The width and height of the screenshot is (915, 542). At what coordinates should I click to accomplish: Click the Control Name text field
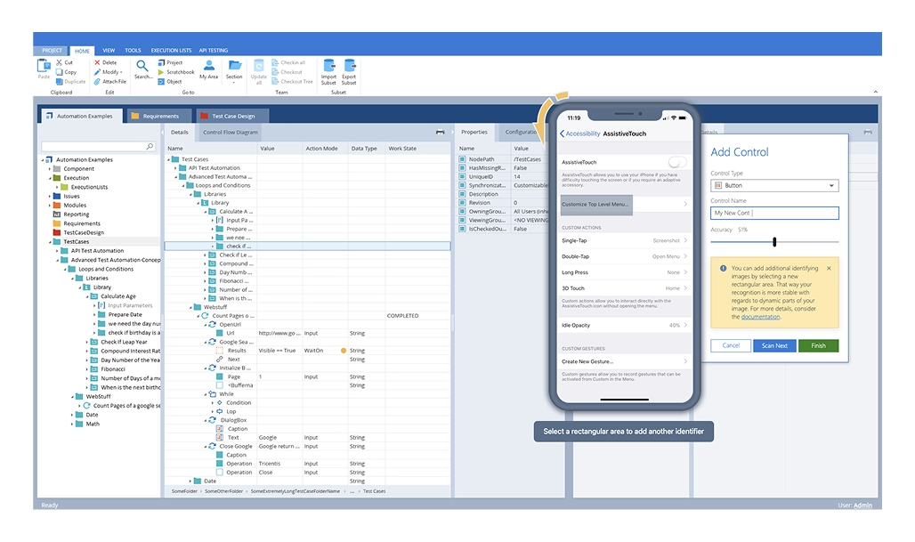774,214
